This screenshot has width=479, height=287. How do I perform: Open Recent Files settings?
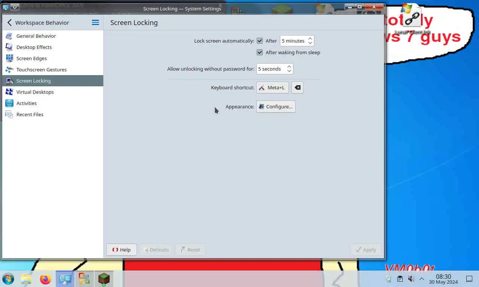tap(52, 114)
